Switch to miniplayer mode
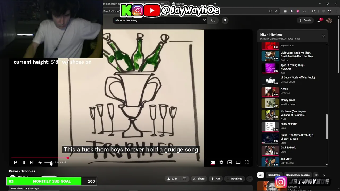The width and height of the screenshot is (340, 191). pos(229,162)
